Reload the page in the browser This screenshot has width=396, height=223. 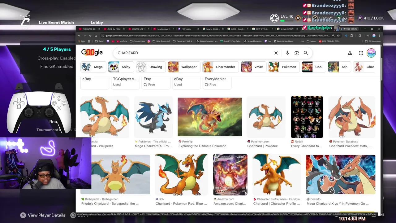90,36
